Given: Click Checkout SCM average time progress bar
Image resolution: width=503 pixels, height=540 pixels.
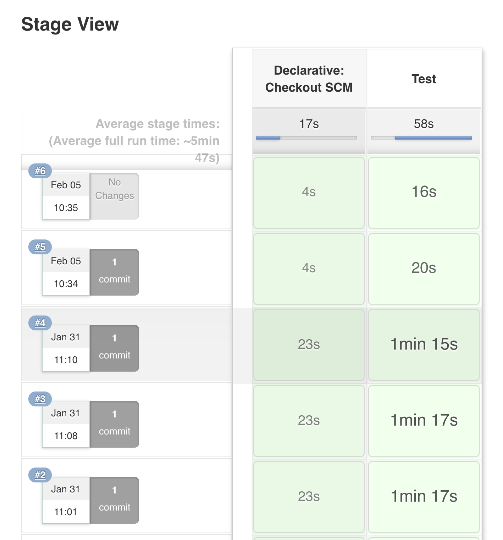Looking at the screenshot, I should [x=306, y=138].
